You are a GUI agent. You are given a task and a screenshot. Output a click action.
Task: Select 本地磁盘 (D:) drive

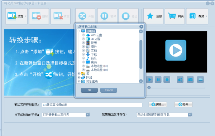click(99, 70)
